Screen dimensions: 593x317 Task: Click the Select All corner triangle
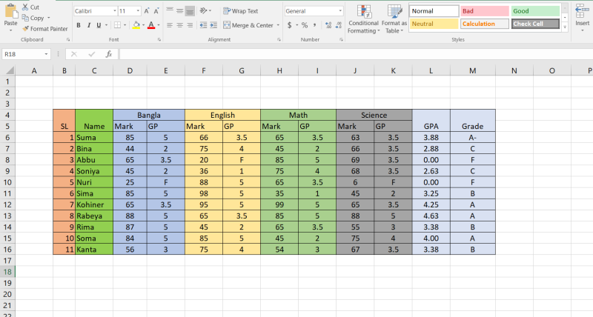point(10,70)
